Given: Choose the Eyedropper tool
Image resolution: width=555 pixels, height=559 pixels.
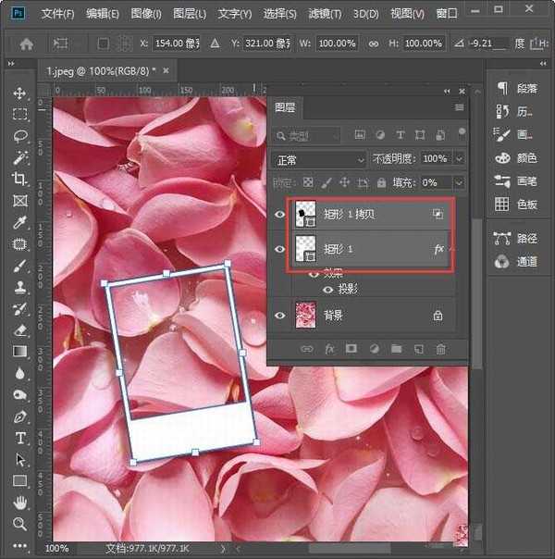Looking at the screenshot, I should (x=20, y=222).
